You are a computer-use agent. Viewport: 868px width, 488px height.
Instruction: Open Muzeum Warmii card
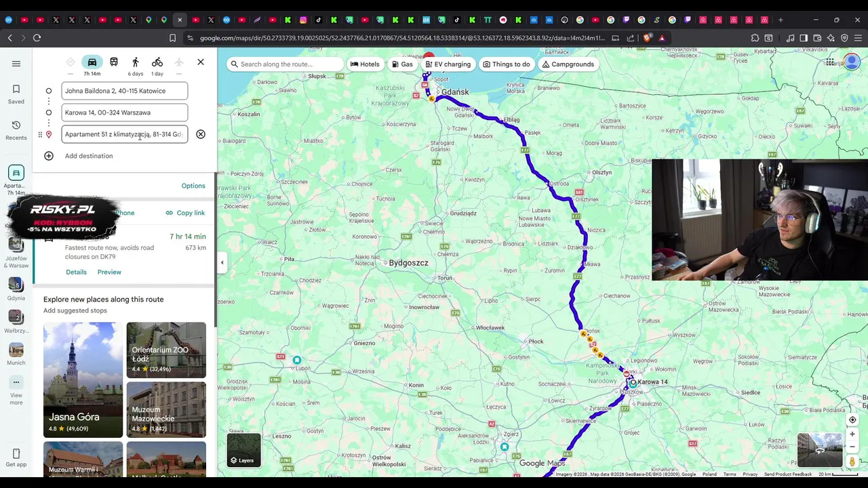click(83, 460)
